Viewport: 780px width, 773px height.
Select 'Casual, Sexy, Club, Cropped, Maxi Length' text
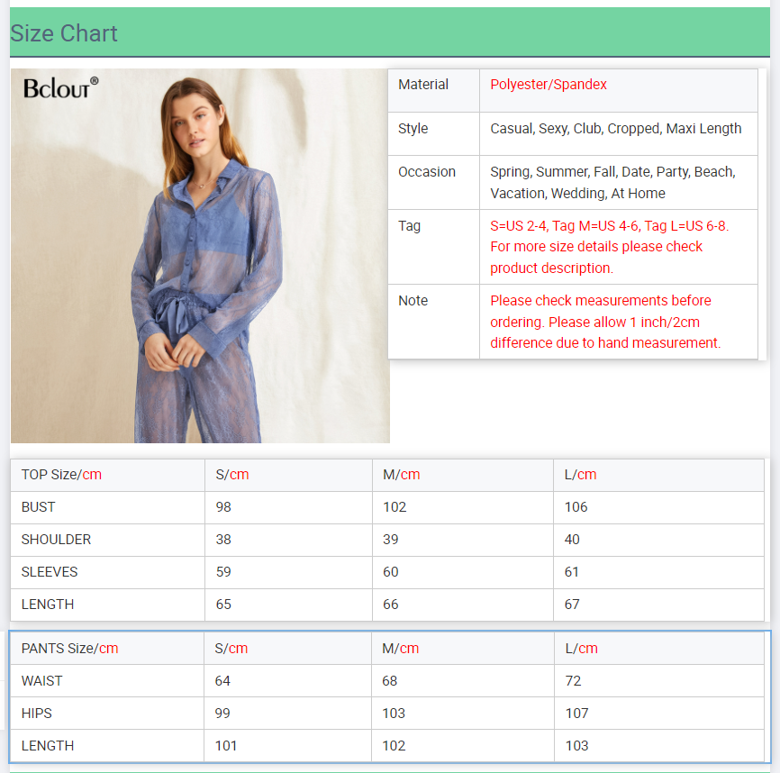[615, 128]
